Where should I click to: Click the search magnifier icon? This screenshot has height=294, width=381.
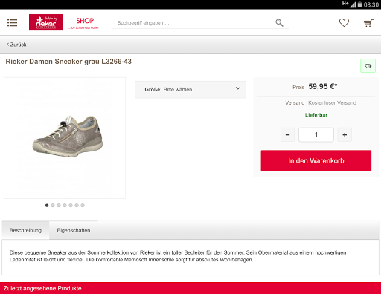pos(279,23)
